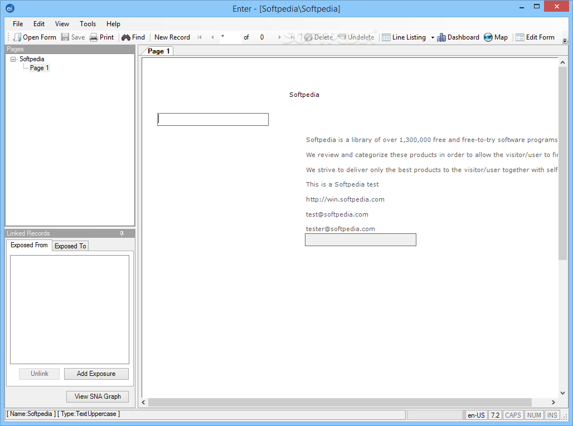The image size is (573, 426).
Task: Click the horizontal scrollbar left arrow
Action: click(x=144, y=402)
